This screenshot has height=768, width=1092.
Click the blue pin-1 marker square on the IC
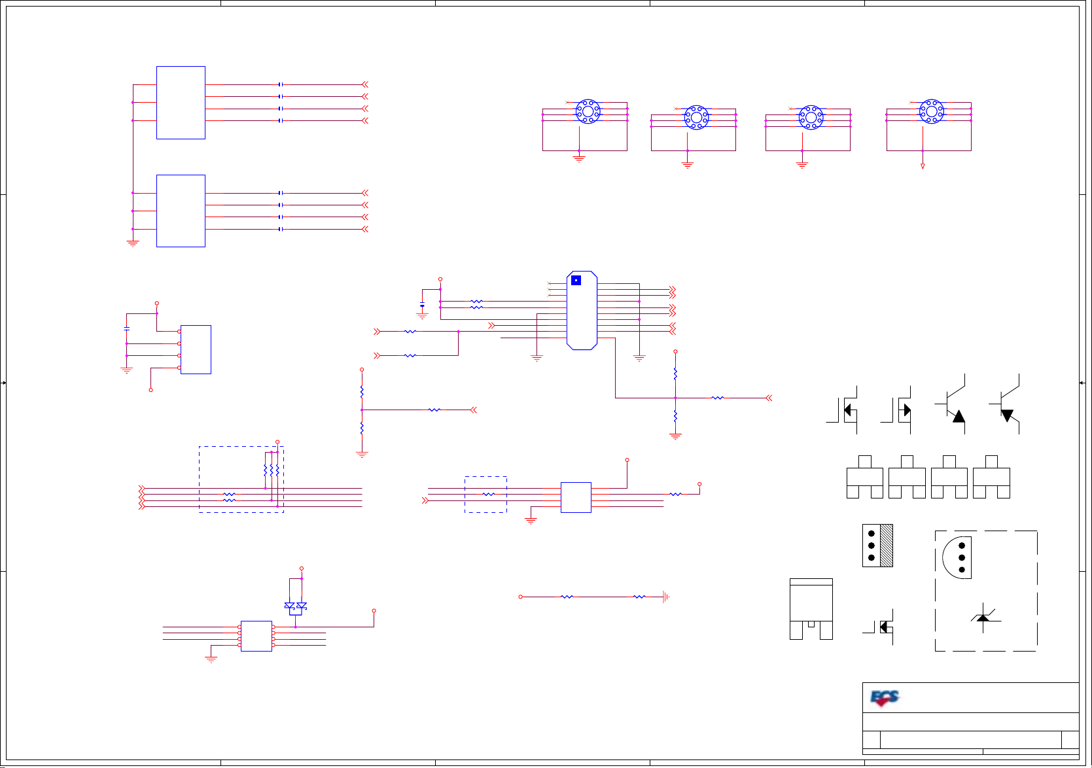576,280
